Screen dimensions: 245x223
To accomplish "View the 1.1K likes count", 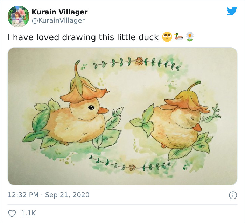I will [x=29, y=213].
